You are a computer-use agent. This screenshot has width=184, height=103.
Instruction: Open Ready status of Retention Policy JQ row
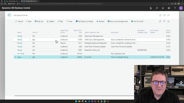click(x=20, y=50)
